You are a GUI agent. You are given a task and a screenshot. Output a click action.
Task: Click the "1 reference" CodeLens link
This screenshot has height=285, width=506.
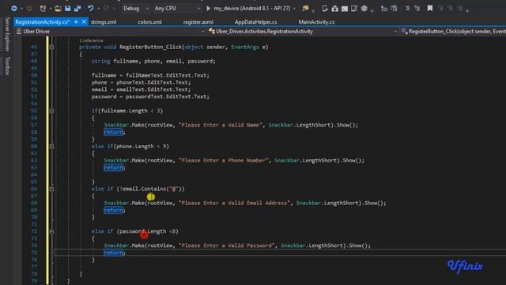91,40
